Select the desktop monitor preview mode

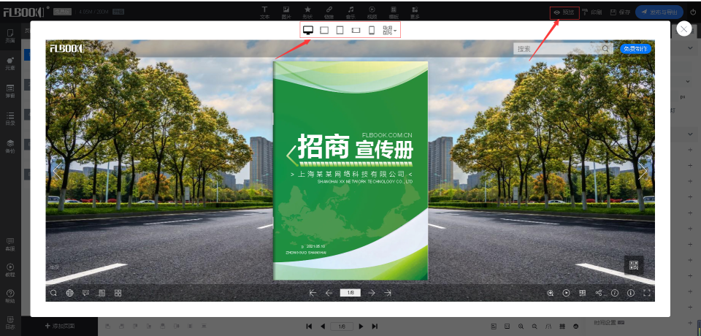pos(308,30)
